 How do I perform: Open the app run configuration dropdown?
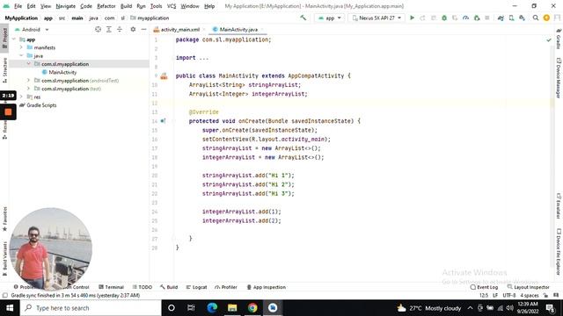(x=329, y=18)
